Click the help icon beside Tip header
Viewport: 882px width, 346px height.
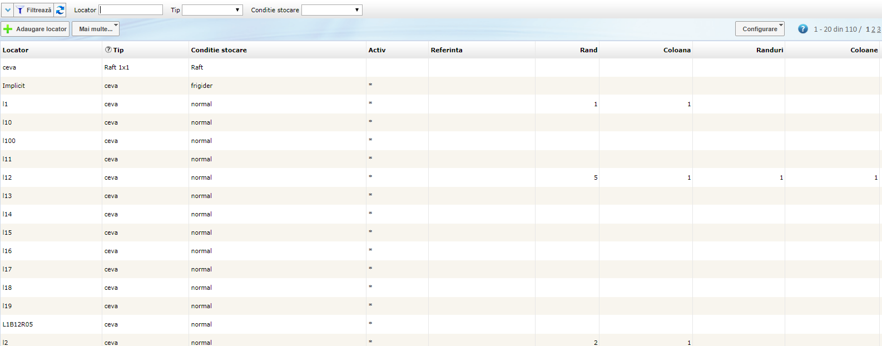point(108,50)
